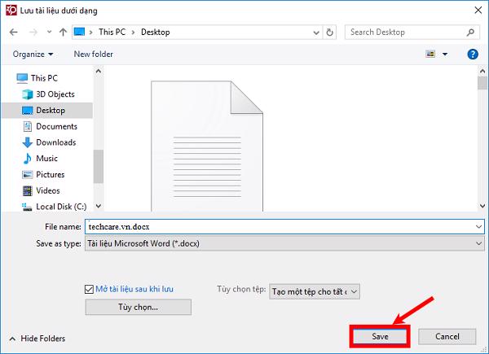Toggle 'Mở tài liệu sau khi lưu' checkbox
489x354 pixels.
click(90, 289)
